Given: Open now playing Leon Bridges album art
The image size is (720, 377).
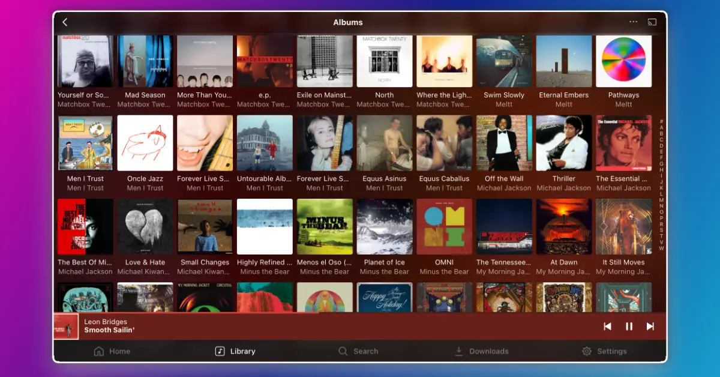Looking at the screenshot, I should click(x=66, y=327).
